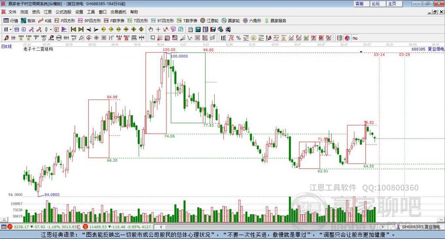The height and width of the screenshot is (239, 445).
Task: Open the T数字表 time number table
Action: [187, 21]
